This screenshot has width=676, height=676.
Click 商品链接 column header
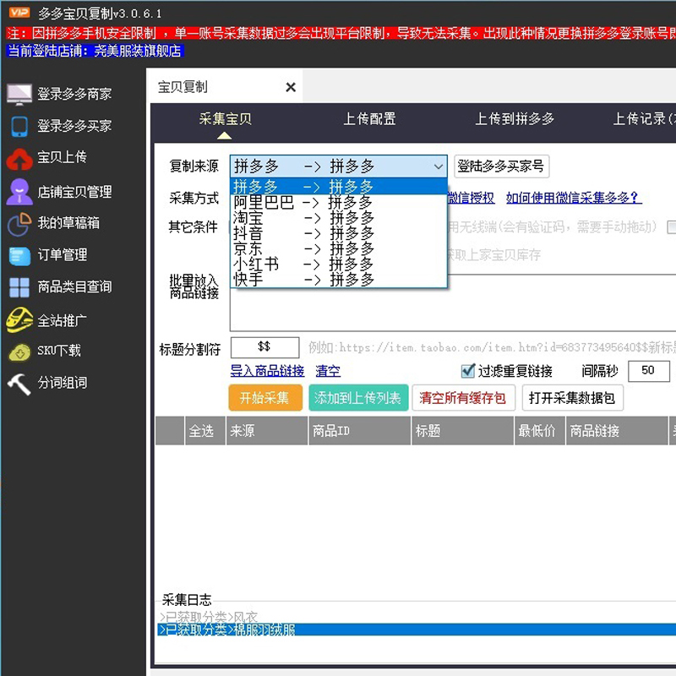617,431
